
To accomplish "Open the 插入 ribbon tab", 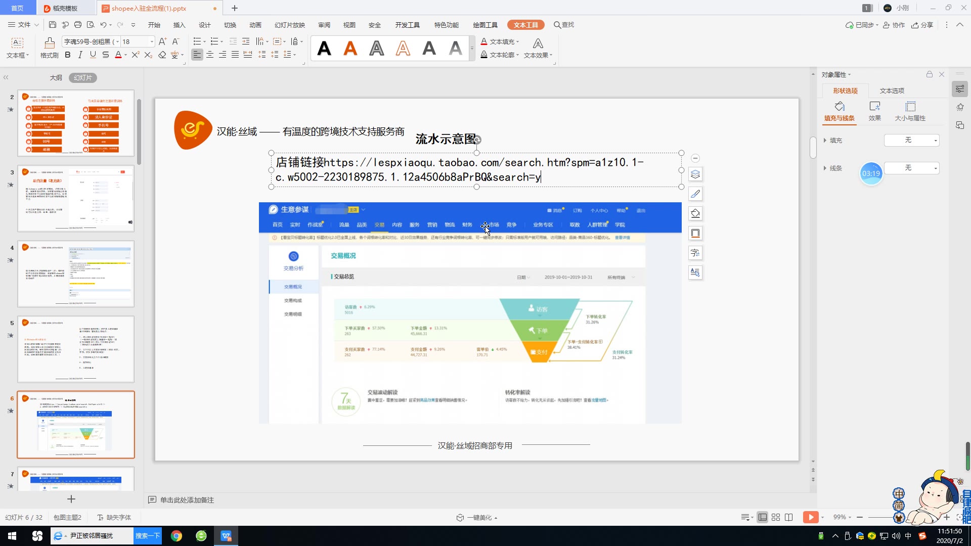I will tap(180, 25).
